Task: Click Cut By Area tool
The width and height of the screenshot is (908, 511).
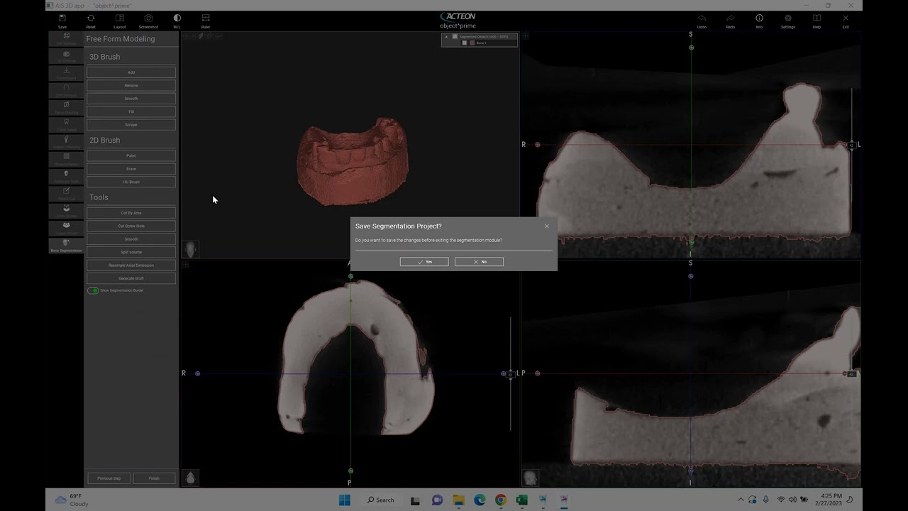Action: 131,213
